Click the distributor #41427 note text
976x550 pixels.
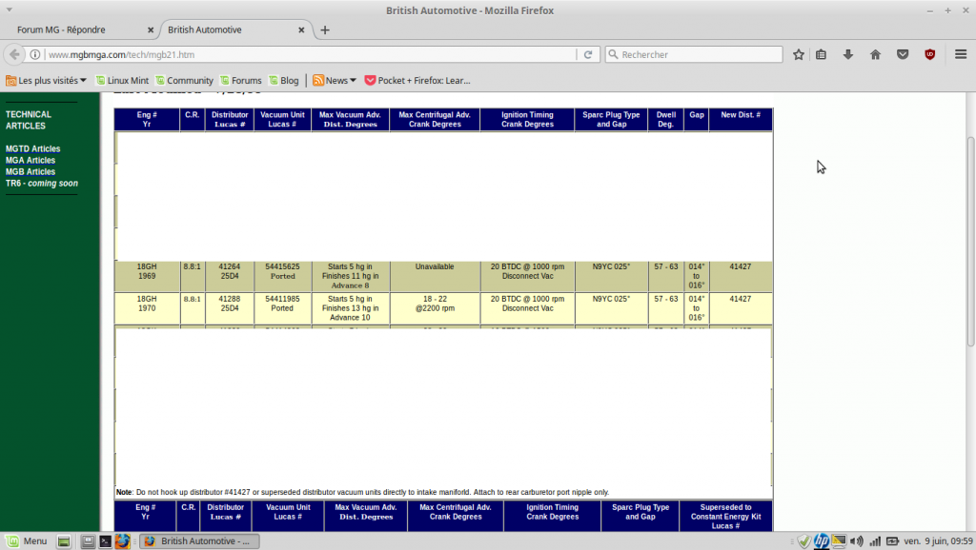[362, 492]
